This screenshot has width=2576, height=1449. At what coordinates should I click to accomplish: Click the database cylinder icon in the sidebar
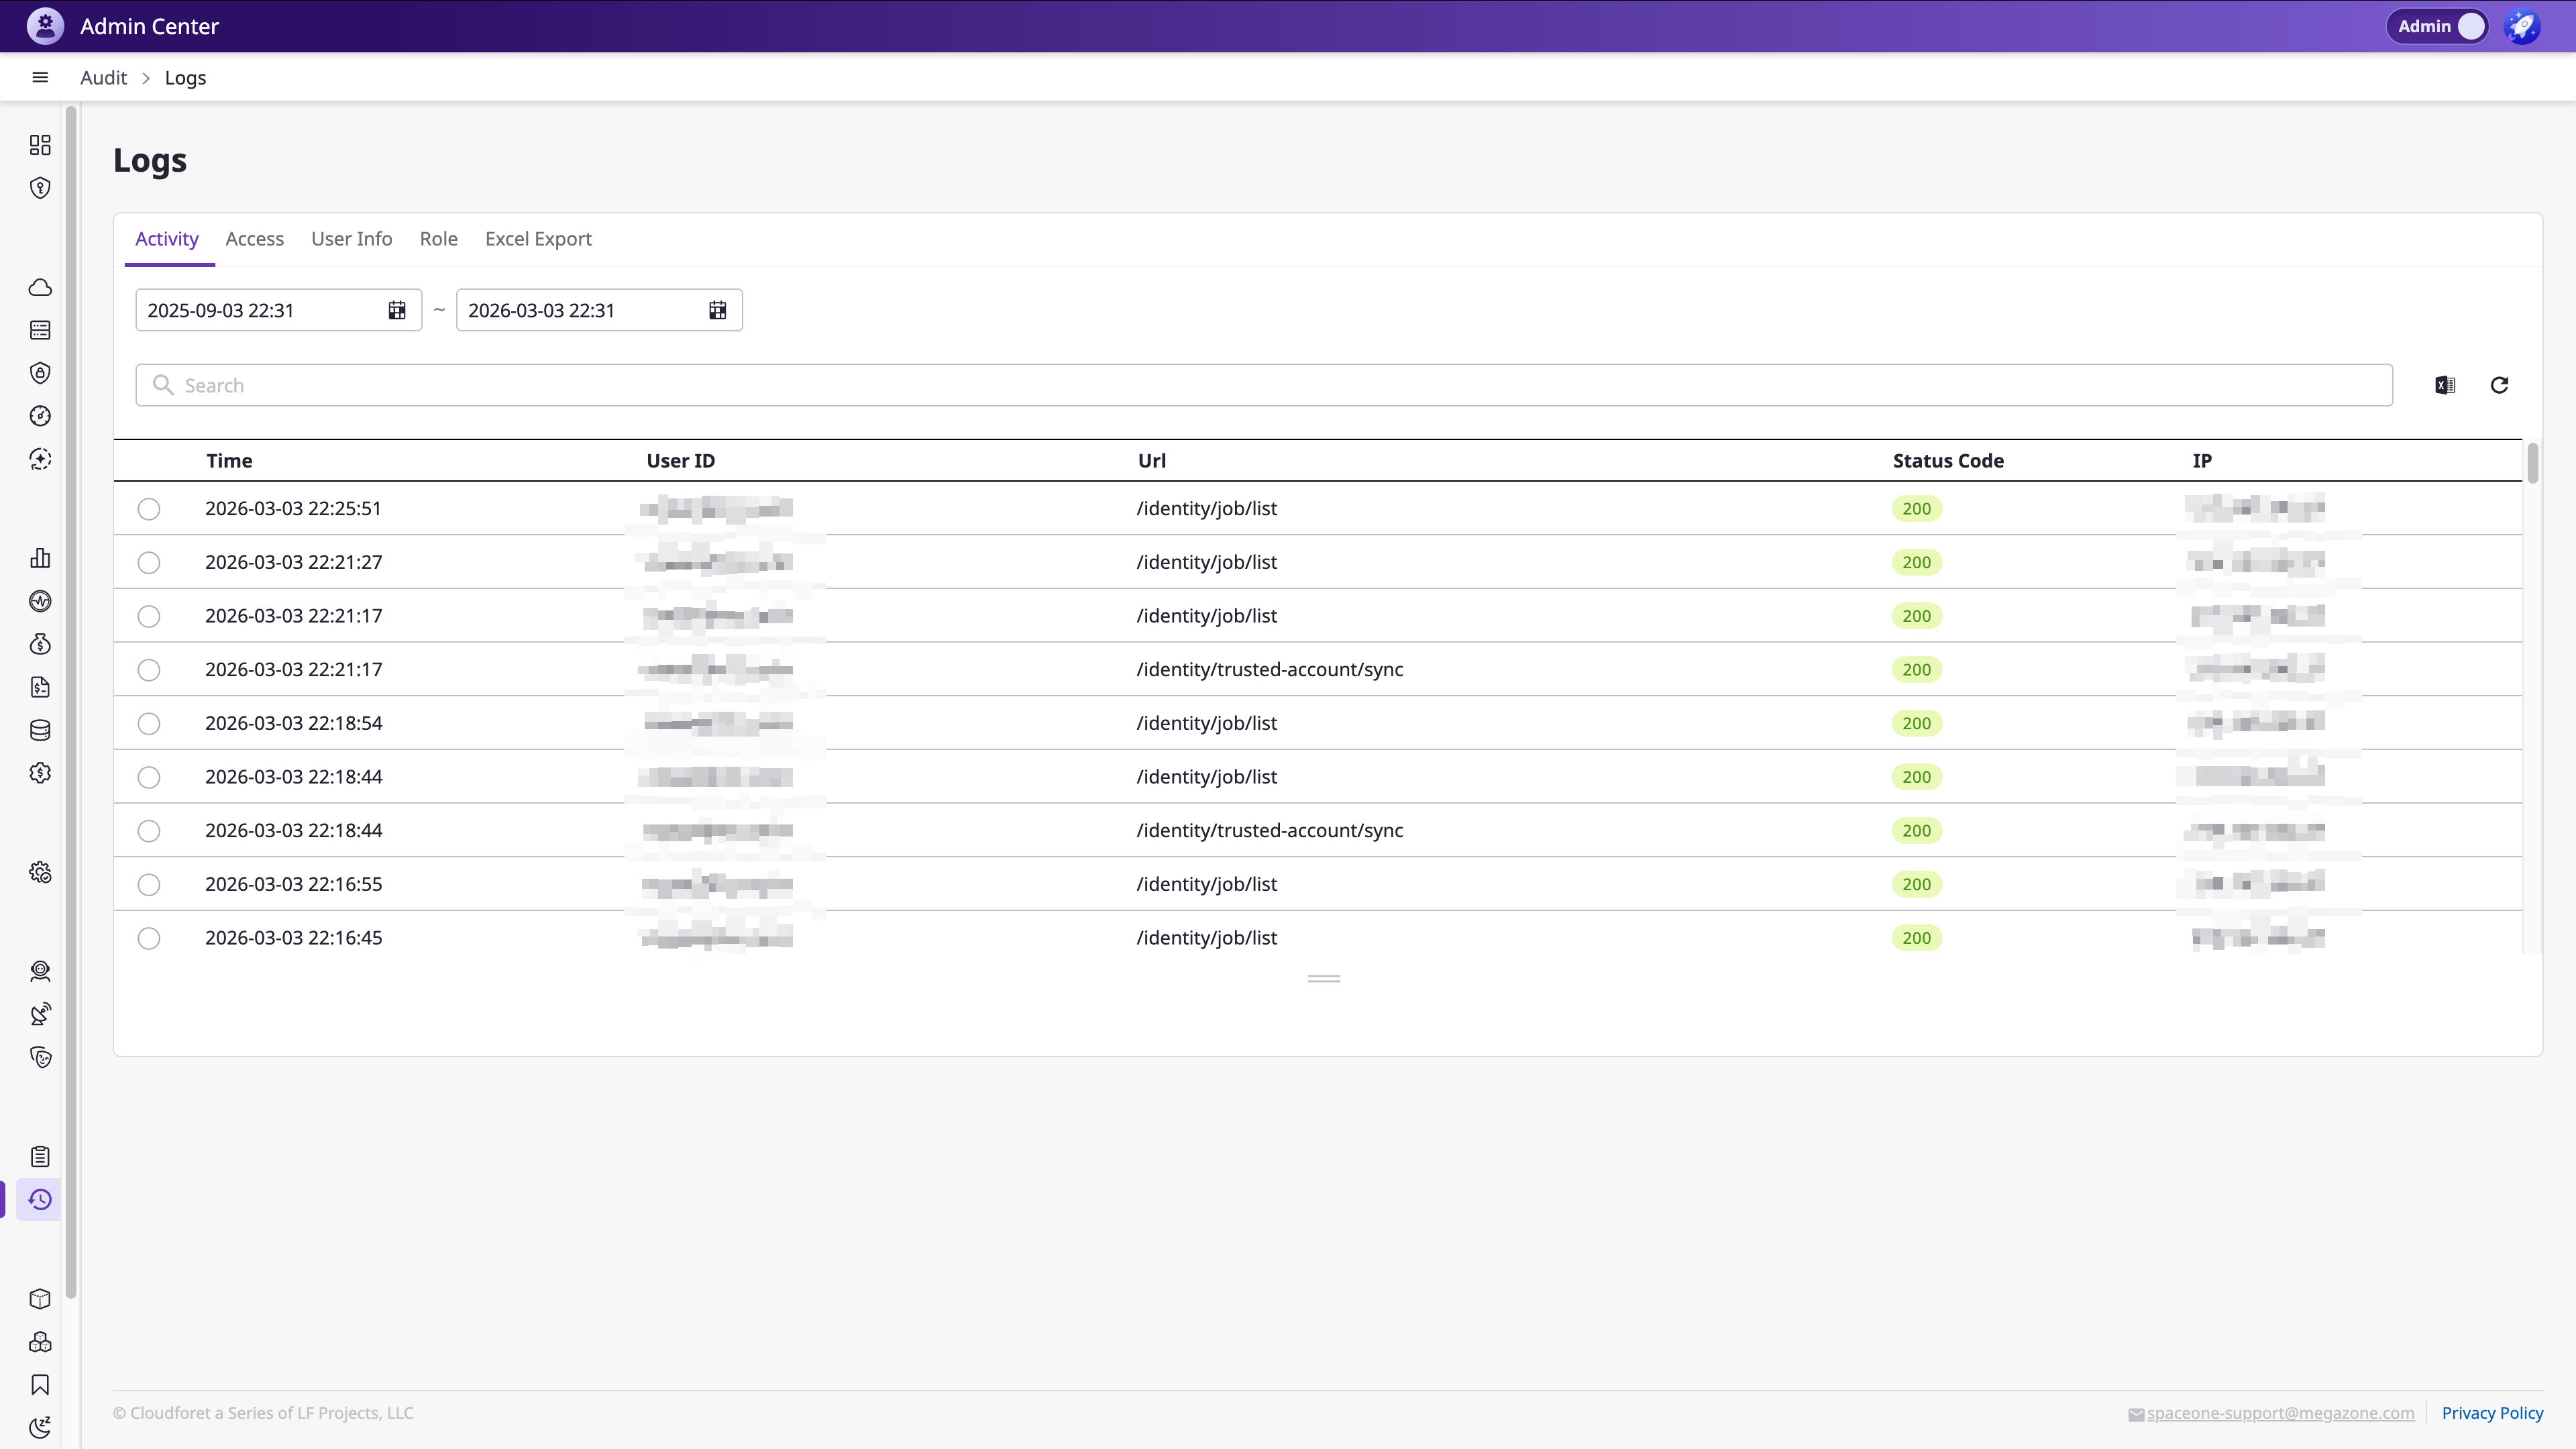tap(40, 730)
